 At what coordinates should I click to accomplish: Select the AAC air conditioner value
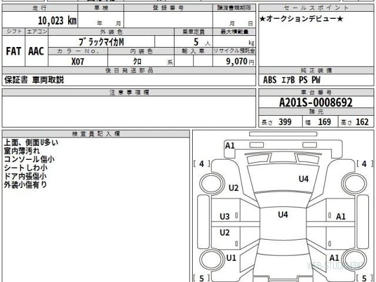click(x=36, y=51)
